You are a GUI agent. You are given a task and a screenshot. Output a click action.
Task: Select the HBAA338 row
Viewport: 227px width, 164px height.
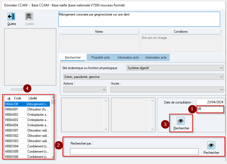tap(27, 104)
